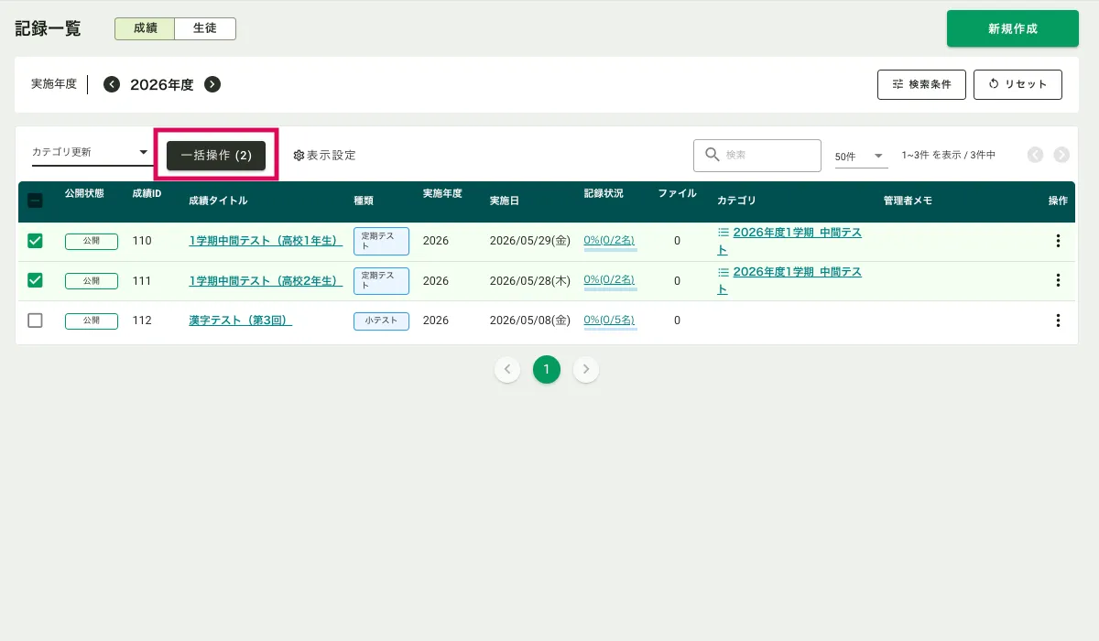The width and height of the screenshot is (1099, 641).
Task: Switch to the 生徒 tab
Action: click(205, 28)
